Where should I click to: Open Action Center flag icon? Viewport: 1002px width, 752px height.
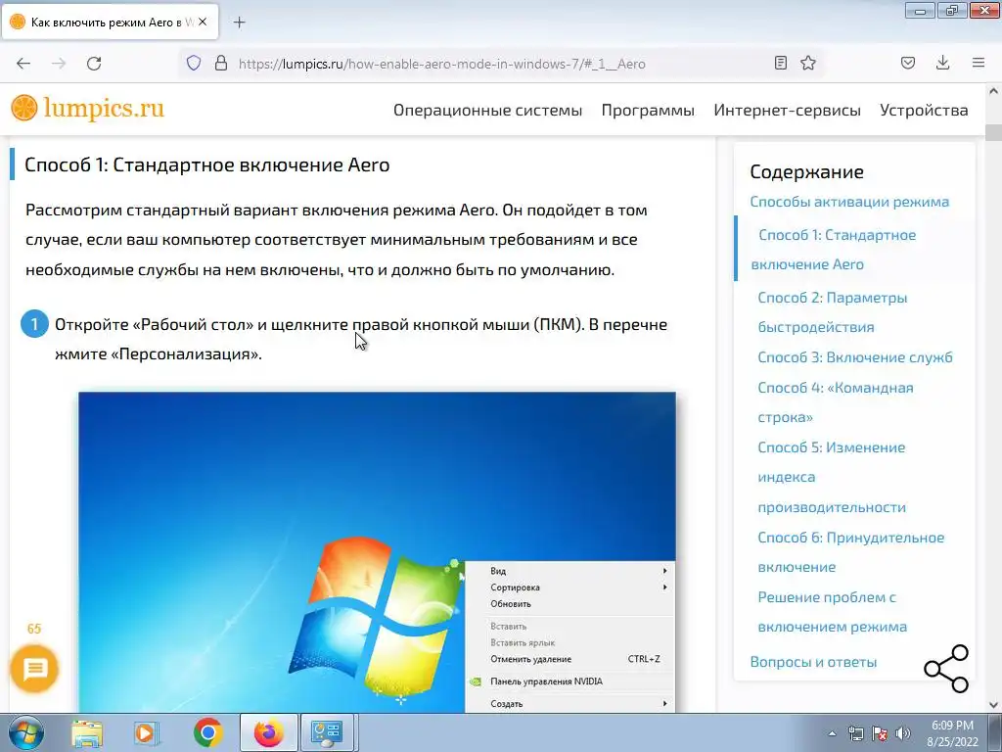880,733
